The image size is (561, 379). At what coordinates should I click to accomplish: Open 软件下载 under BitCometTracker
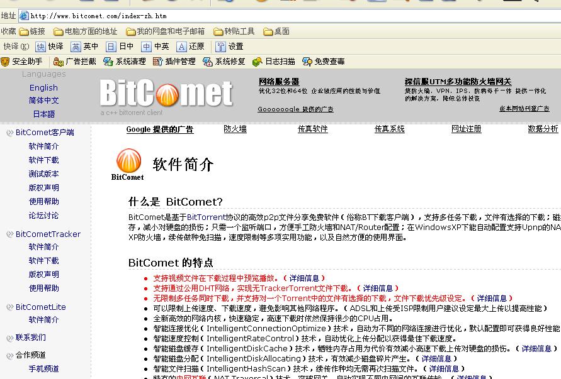(43, 261)
